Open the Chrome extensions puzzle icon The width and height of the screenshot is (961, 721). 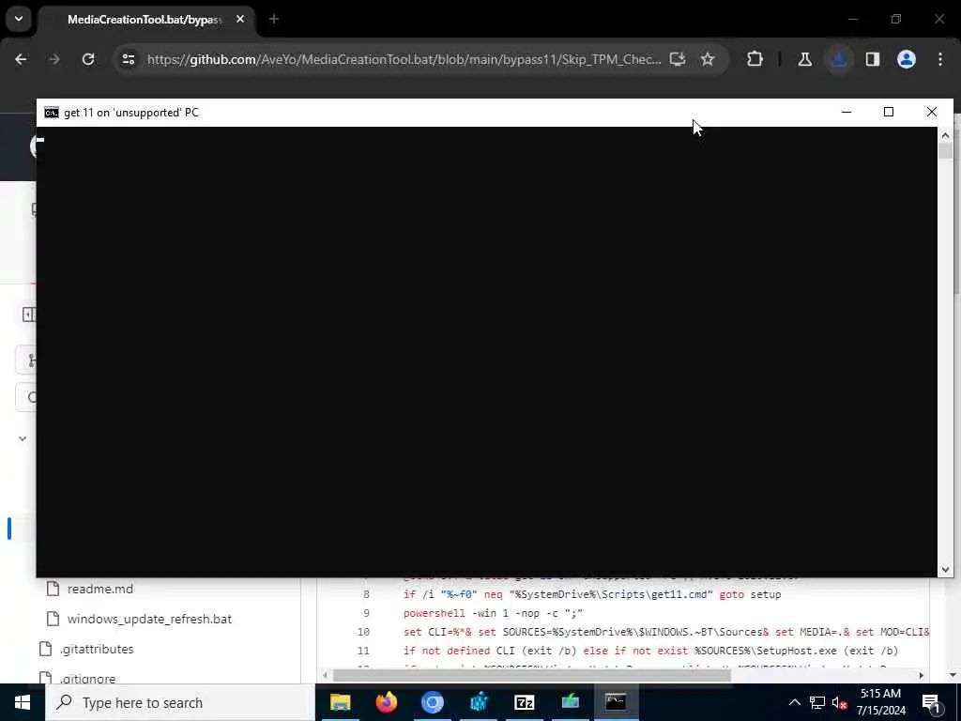755,59
